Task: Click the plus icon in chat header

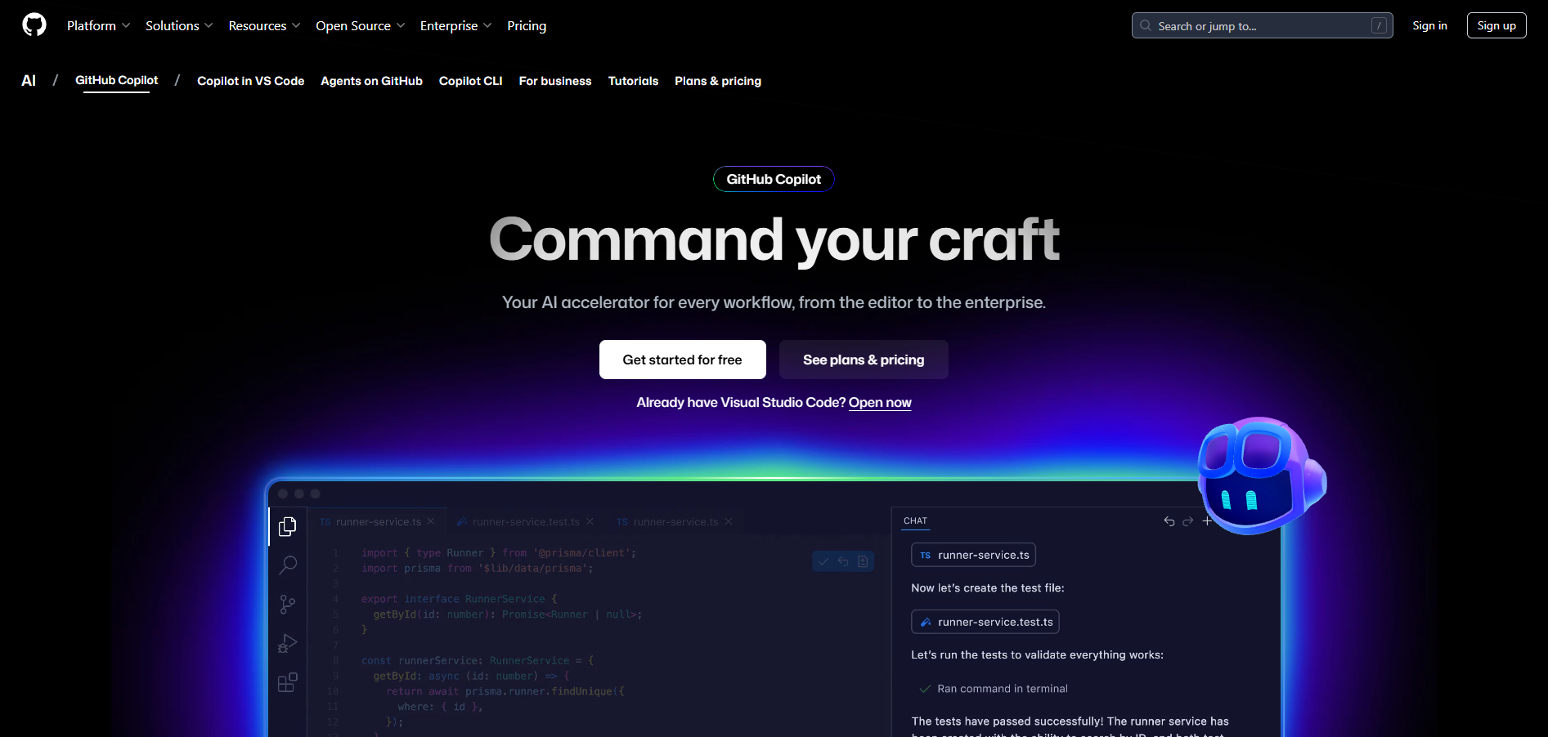Action: [1207, 521]
